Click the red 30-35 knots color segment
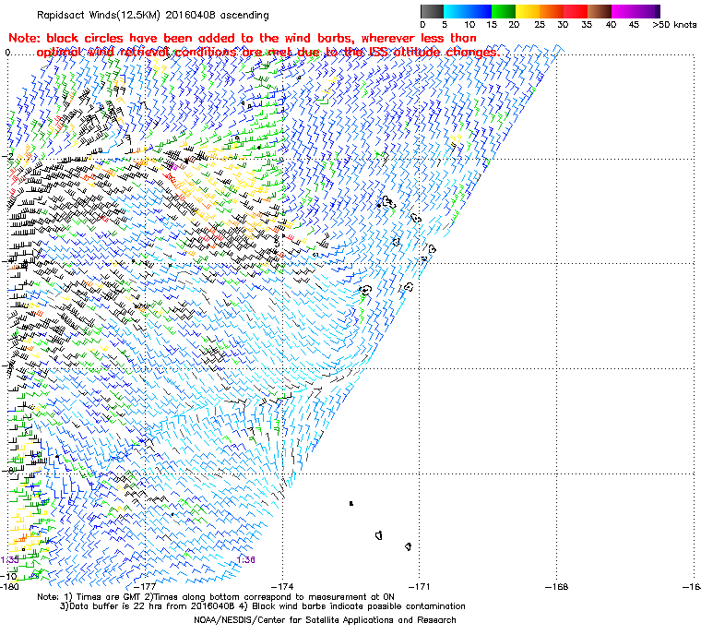701x635 pixels. (576, 11)
